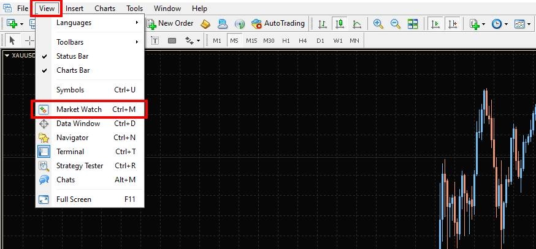Viewport: 536px width, 249px height.
Task: Select the H4 timeframe button
Action: pos(303,40)
